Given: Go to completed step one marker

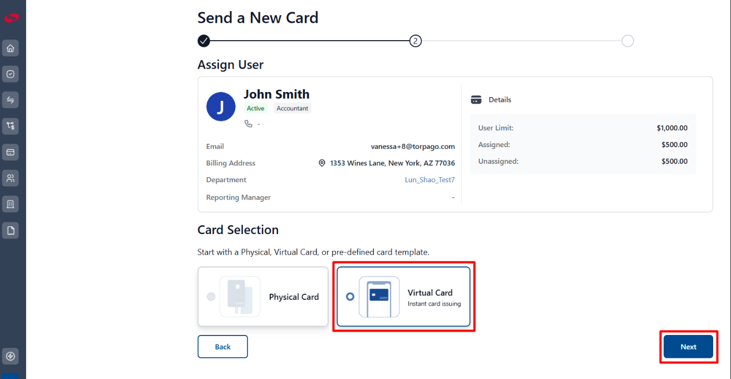Looking at the screenshot, I should pyautogui.click(x=204, y=41).
